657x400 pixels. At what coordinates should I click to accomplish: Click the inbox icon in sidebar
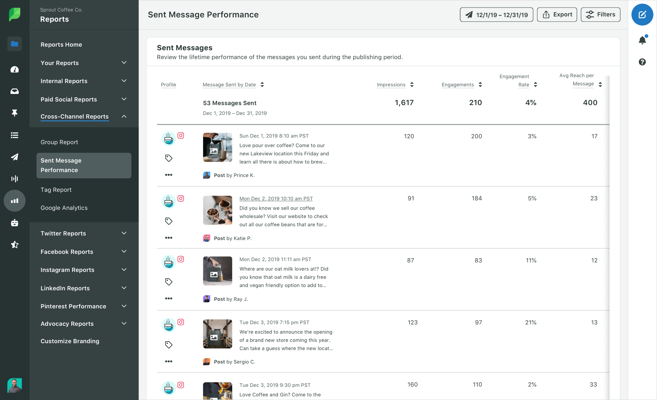point(14,91)
